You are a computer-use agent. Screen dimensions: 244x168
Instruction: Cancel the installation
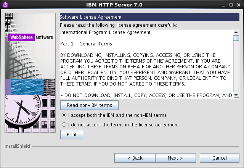coord(220,158)
